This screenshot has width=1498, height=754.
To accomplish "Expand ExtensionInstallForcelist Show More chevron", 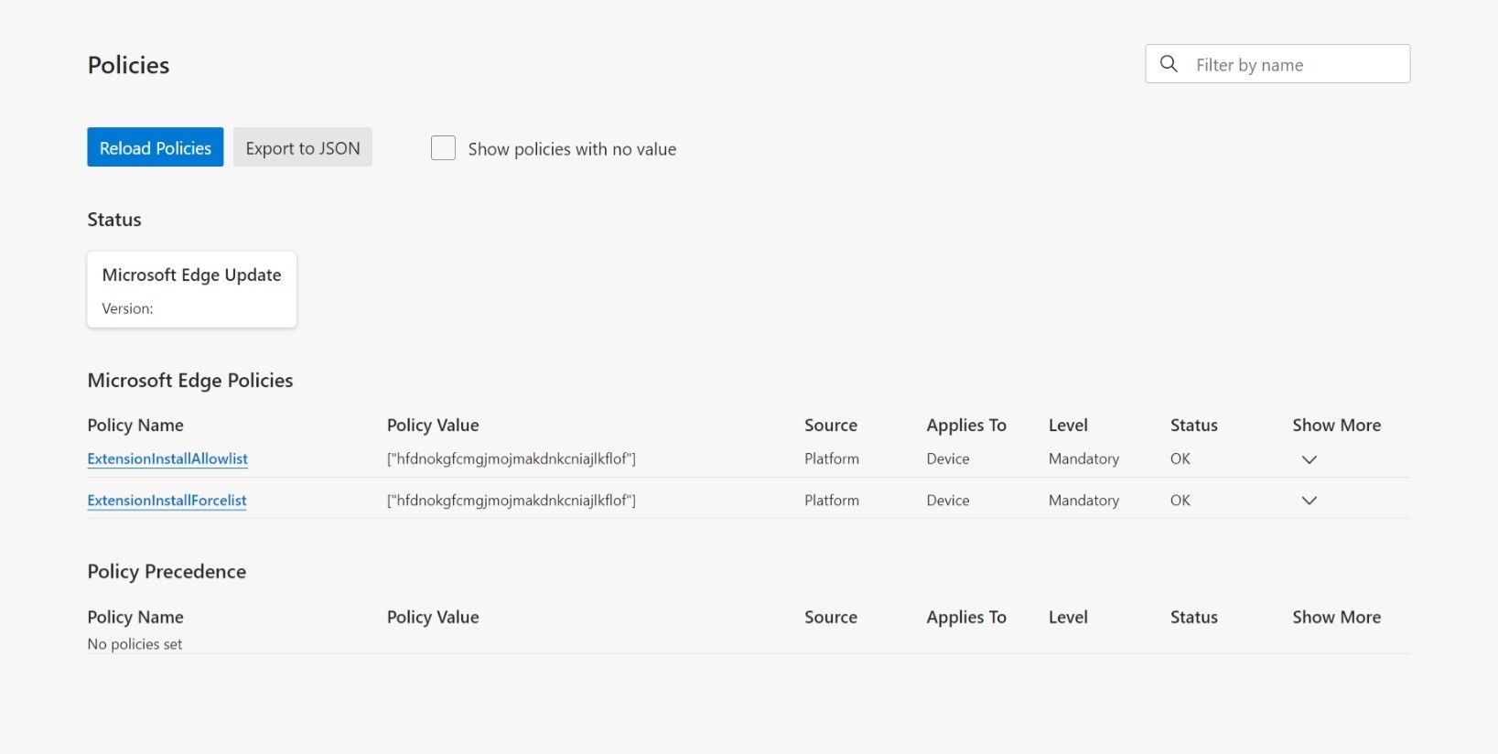I will 1309,501.
